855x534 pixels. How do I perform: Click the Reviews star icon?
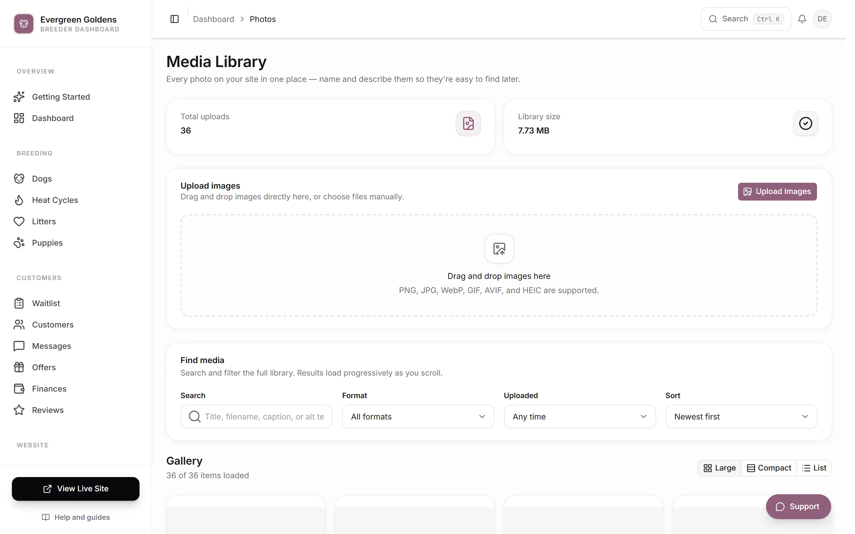pyautogui.click(x=19, y=410)
